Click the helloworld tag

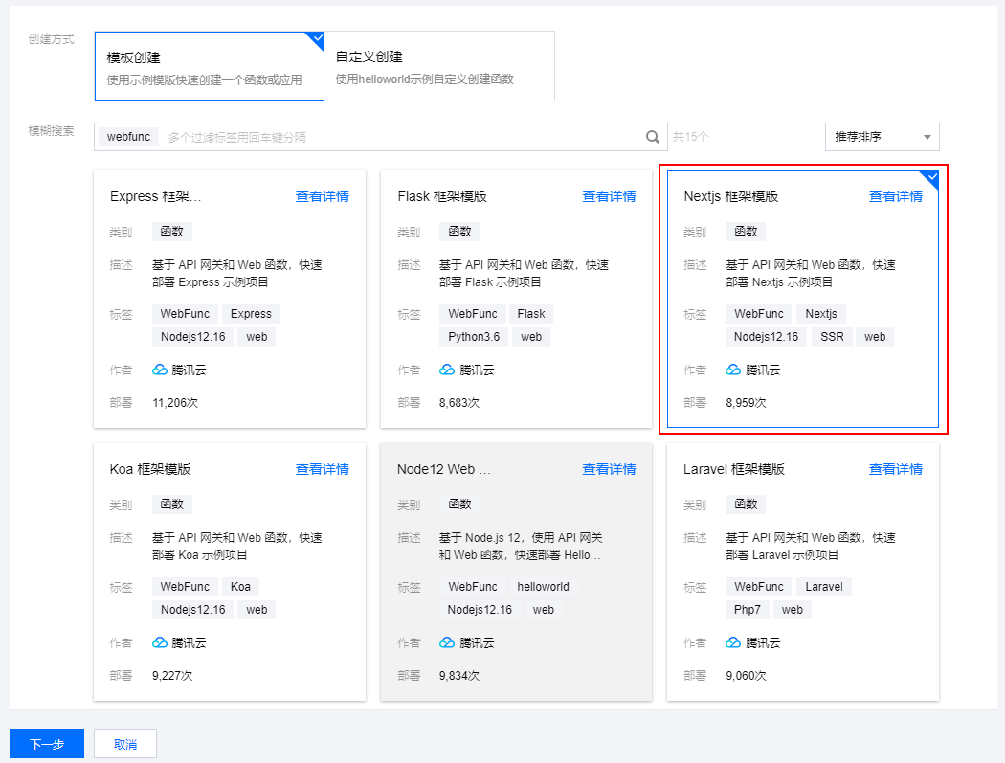pos(543,587)
